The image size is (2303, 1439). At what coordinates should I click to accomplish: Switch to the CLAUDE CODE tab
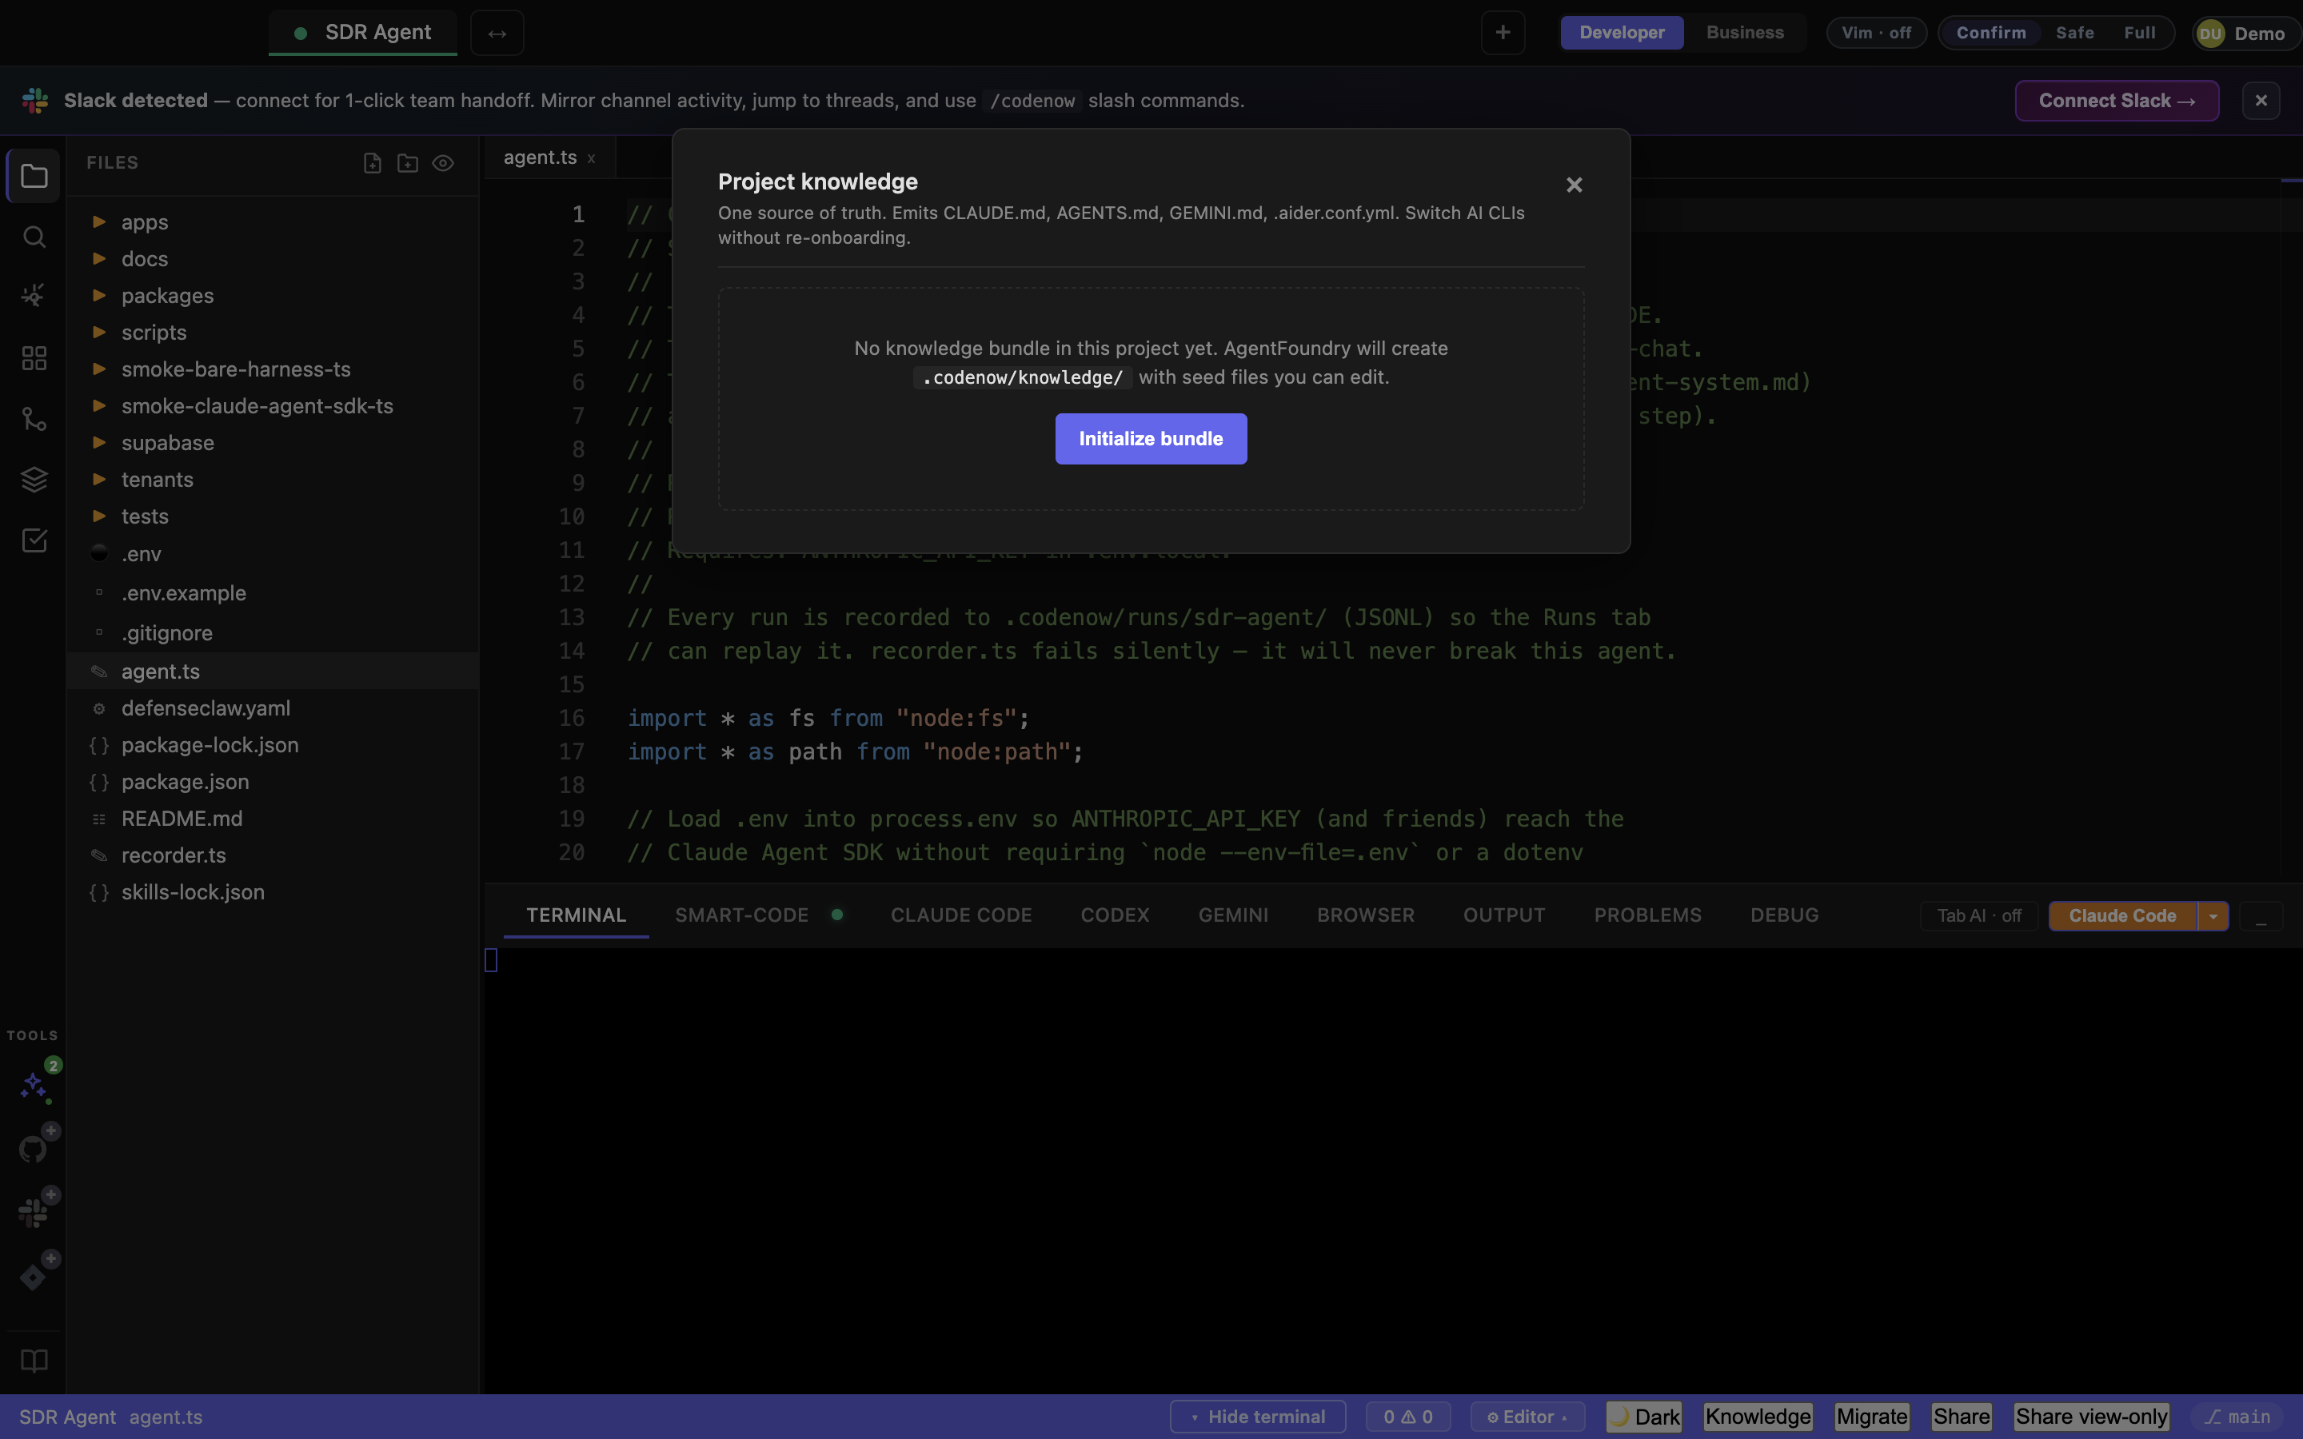[x=961, y=915]
